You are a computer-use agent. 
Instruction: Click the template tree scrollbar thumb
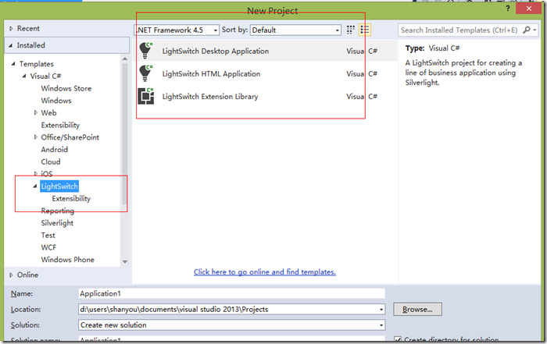point(124,134)
